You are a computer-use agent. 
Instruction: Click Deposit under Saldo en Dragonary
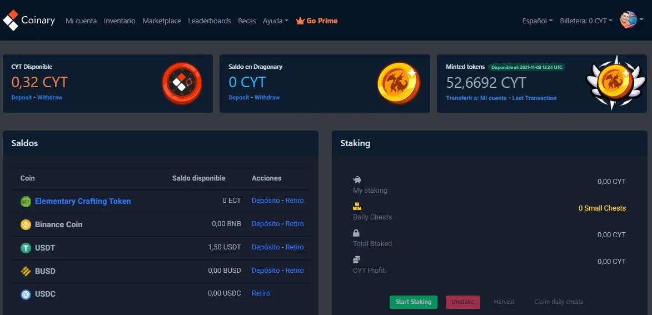tap(238, 97)
